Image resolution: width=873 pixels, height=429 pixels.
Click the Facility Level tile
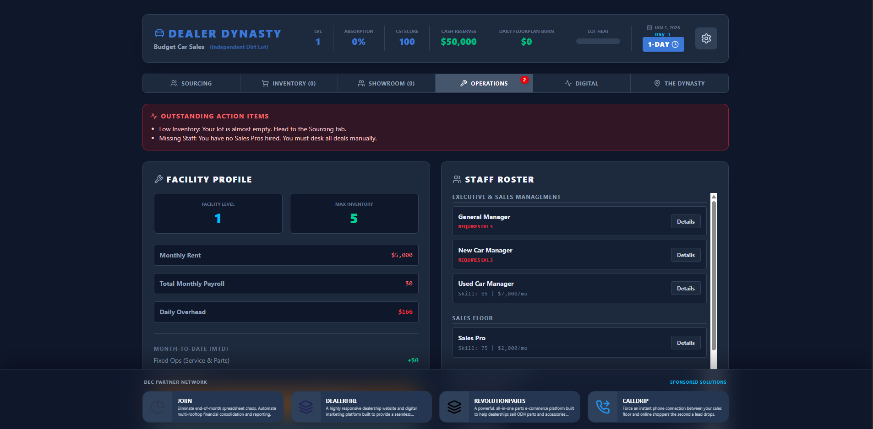218,213
